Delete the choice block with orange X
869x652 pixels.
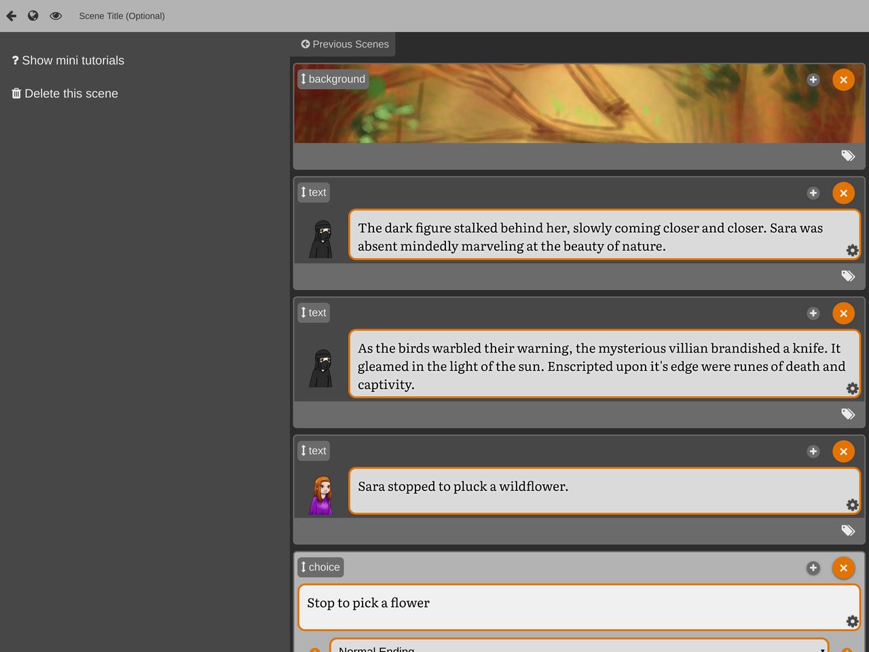[843, 568]
